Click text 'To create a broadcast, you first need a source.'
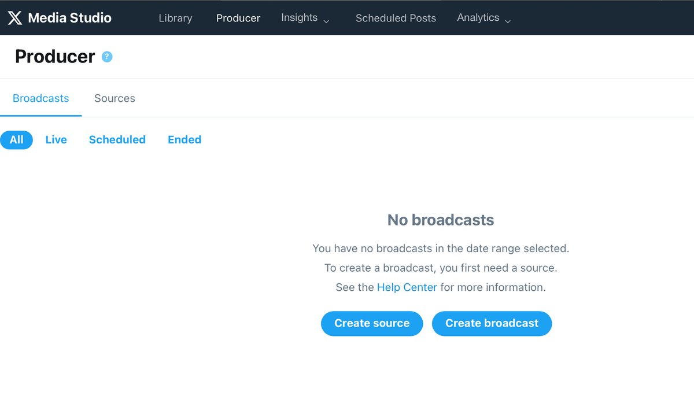Screen dimensions: 694x418 point(441,268)
